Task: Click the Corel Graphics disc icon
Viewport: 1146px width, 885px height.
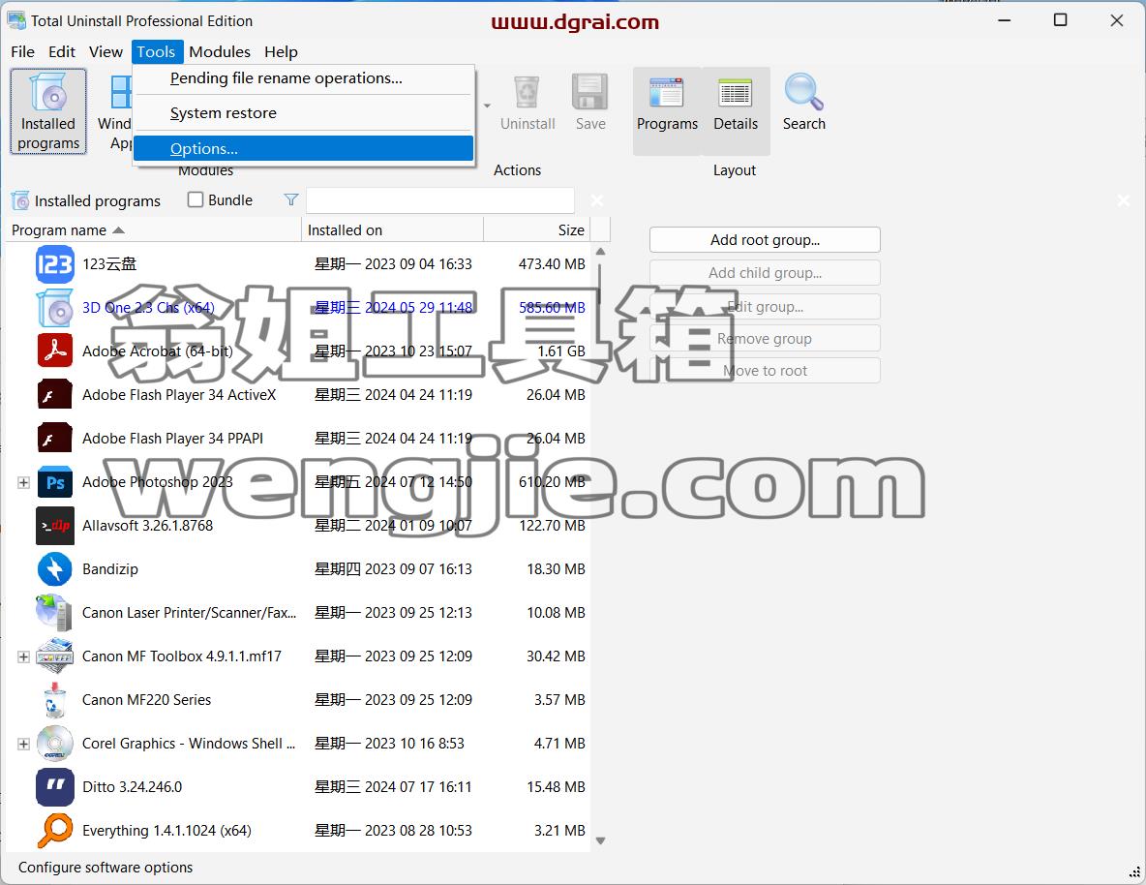Action: point(55,743)
